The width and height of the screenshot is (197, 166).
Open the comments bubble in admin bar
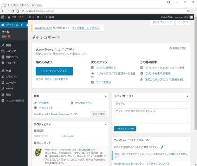[39, 17]
